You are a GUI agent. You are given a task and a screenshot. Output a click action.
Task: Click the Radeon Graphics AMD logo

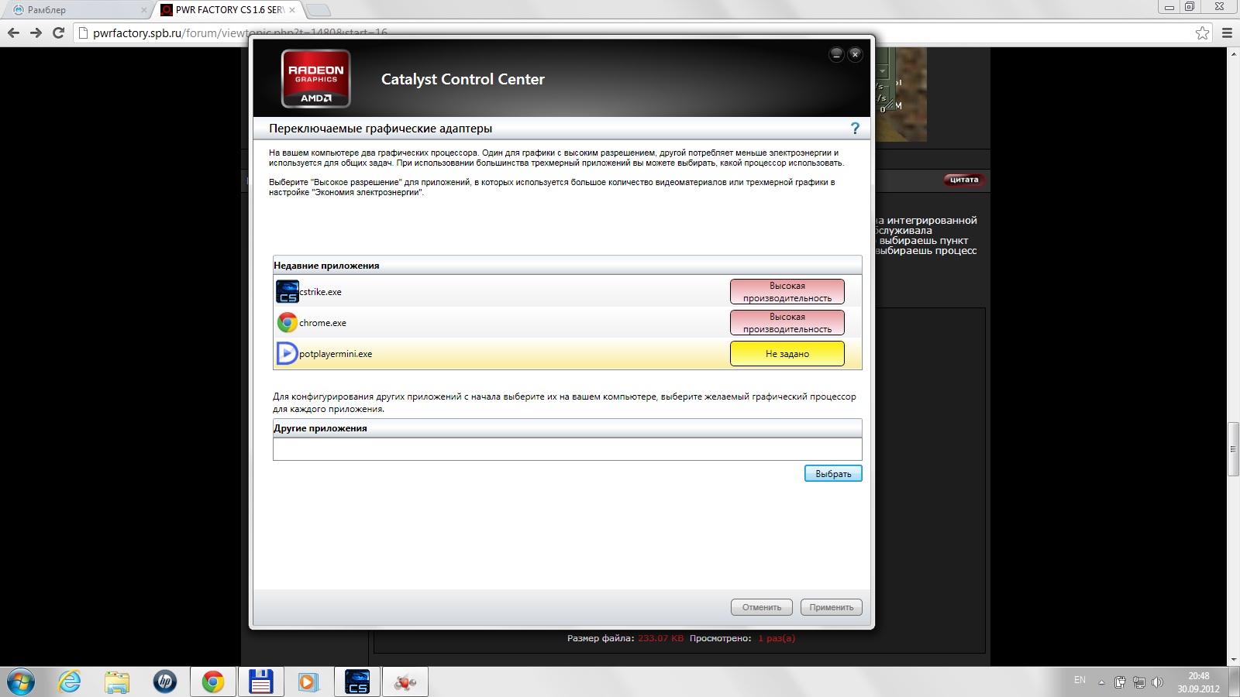point(315,79)
